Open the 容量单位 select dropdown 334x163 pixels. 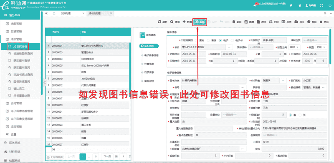[x=234, y=115]
